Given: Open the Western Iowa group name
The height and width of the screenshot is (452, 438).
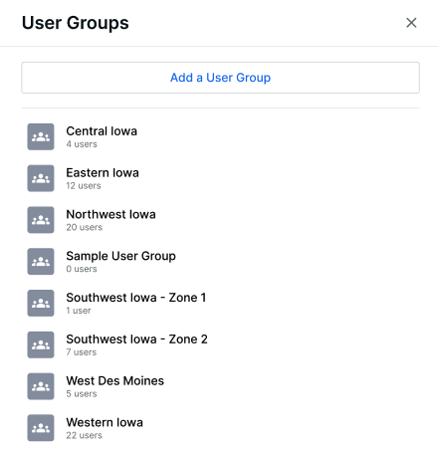Looking at the screenshot, I should (x=105, y=422).
